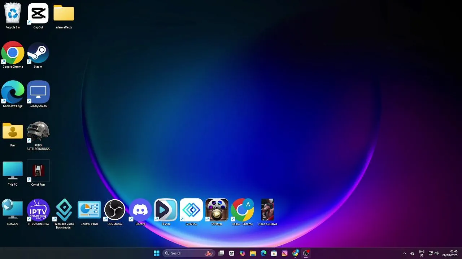Open network settings from the tray
462x259 pixels.
(431, 253)
